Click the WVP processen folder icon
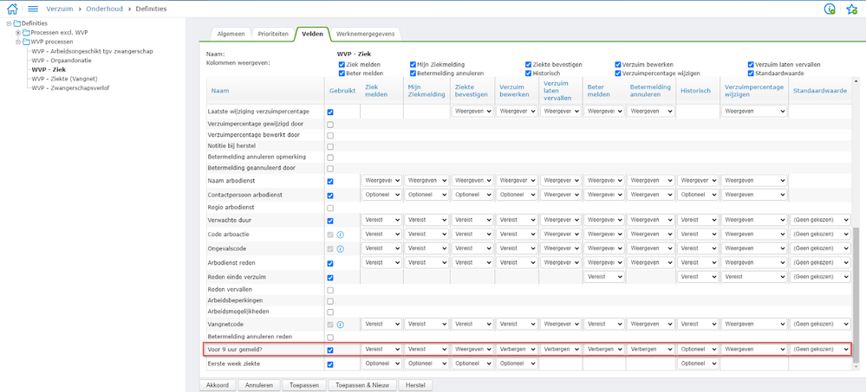Viewport: 866px width, 392px height. (26, 42)
